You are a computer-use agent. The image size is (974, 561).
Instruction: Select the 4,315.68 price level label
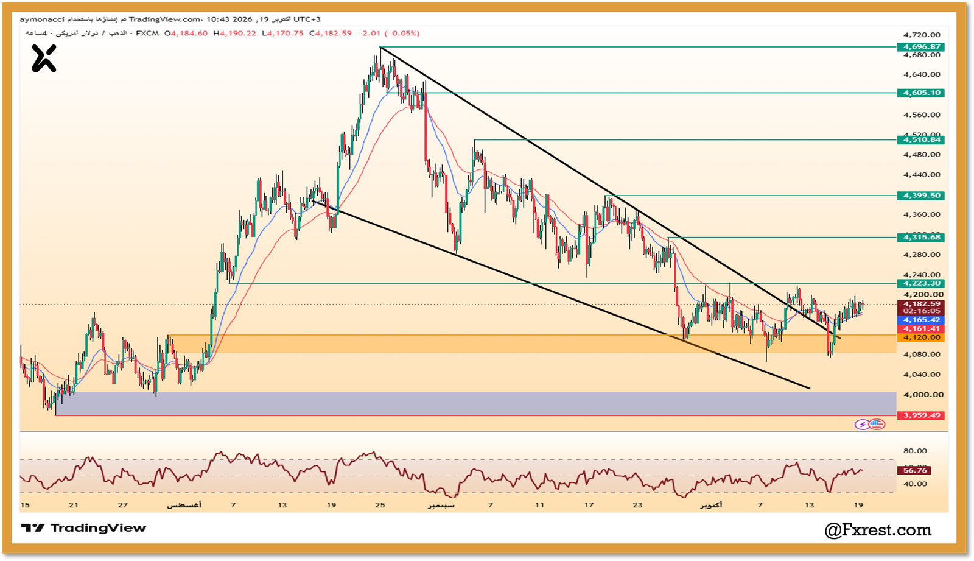[x=920, y=237]
